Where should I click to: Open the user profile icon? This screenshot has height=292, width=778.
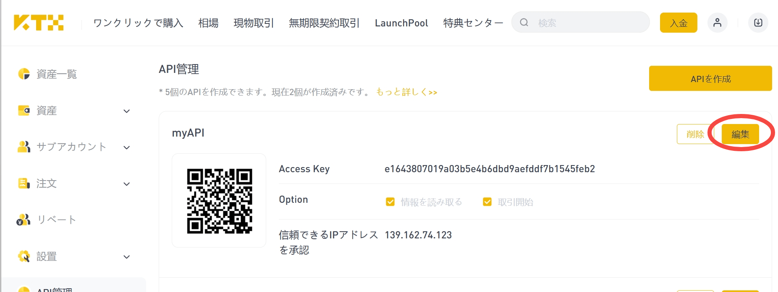click(x=717, y=23)
